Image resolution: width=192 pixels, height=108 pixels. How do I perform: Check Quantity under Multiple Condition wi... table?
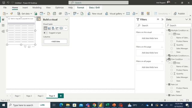(172, 45)
